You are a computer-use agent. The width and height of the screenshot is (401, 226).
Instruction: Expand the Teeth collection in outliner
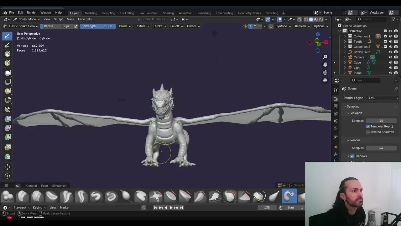pyautogui.click(x=345, y=41)
